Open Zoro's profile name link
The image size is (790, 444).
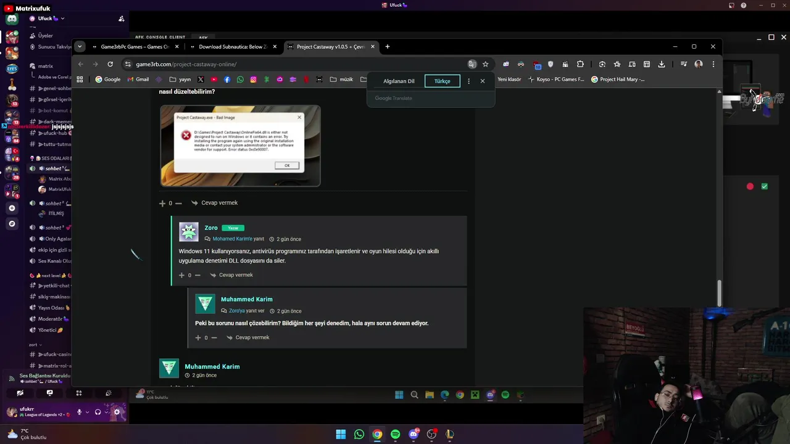coord(211,228)
